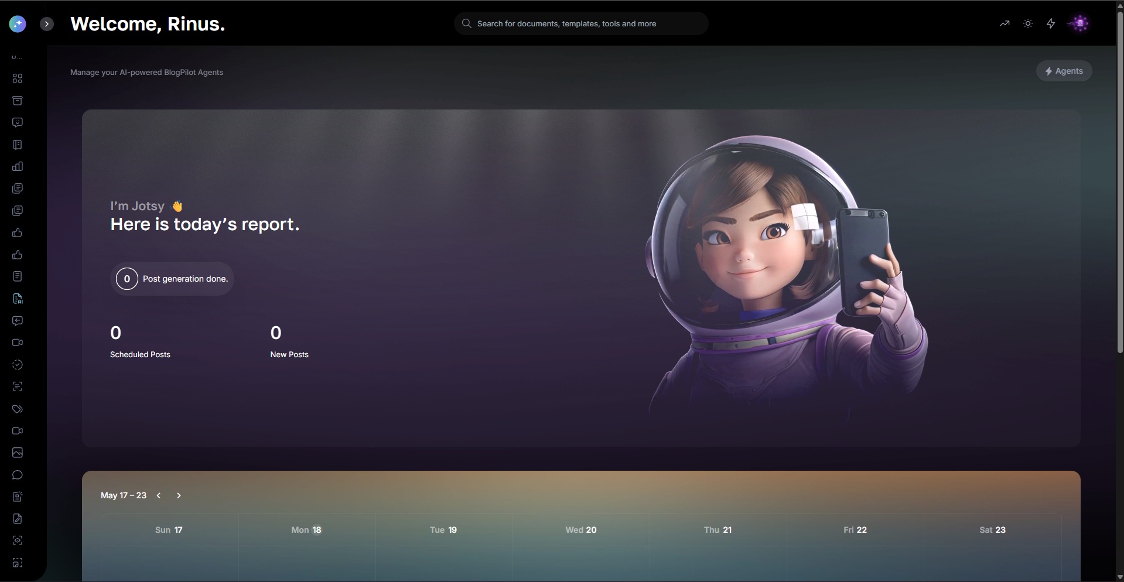
Task: Click the scrollbar down arrow at the bottom right
Action: point(1120,577)
